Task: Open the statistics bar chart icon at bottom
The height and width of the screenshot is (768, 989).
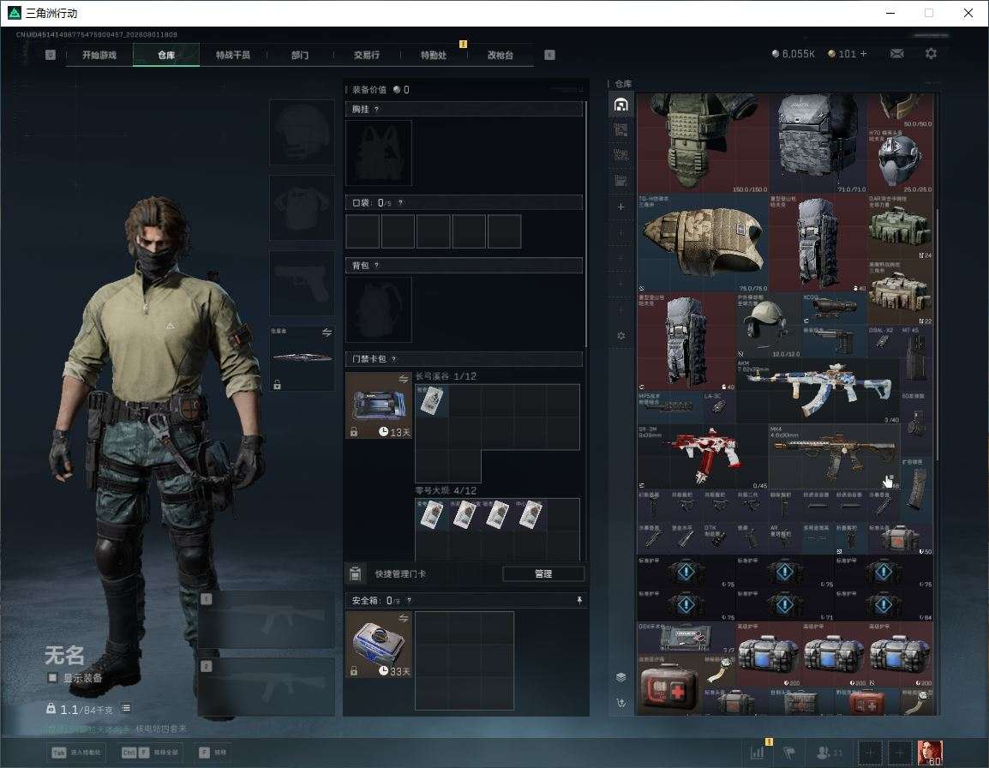Action: tap(757, 753)
